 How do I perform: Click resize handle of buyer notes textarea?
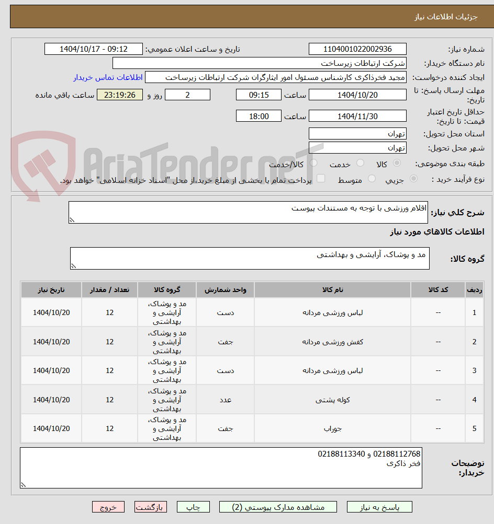[23, 485]
